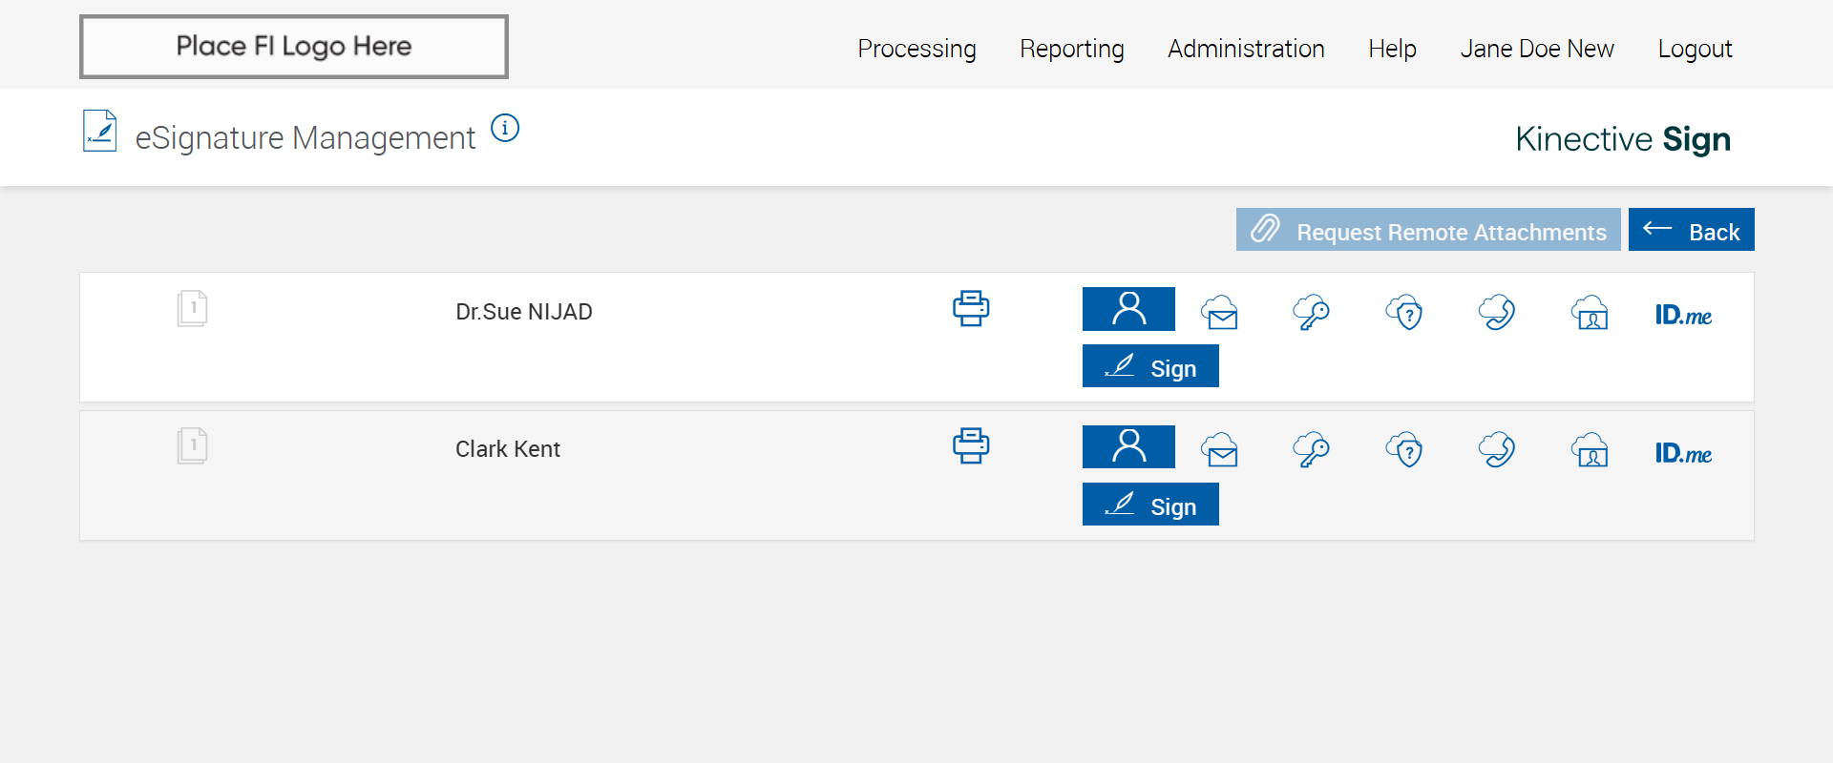Pick security question shield icon for Clark Kent
This screenshot has height=763, width=1833.
pyautogui.click(x=1404, y=450)
